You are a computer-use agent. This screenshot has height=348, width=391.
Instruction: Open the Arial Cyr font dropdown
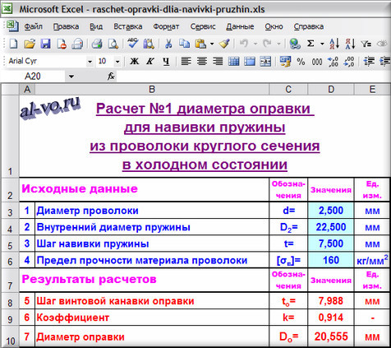click(x=90, y=62)
